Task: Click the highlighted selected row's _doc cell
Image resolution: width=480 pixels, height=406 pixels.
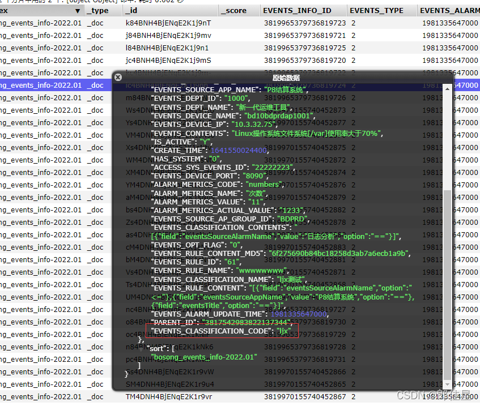Action: 95,86
